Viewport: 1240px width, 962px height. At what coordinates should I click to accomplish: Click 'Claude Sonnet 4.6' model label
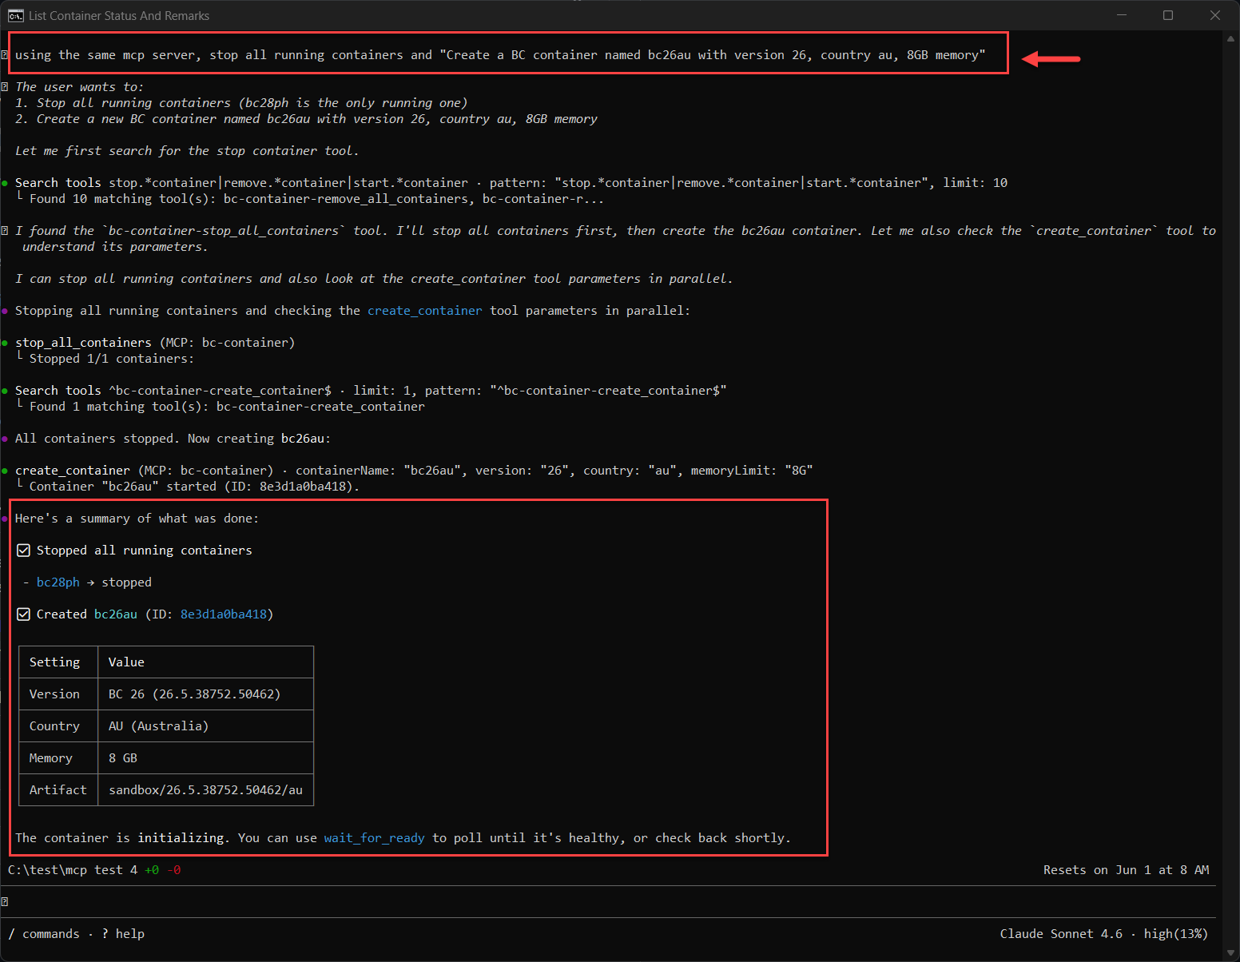click(1061, 934)
